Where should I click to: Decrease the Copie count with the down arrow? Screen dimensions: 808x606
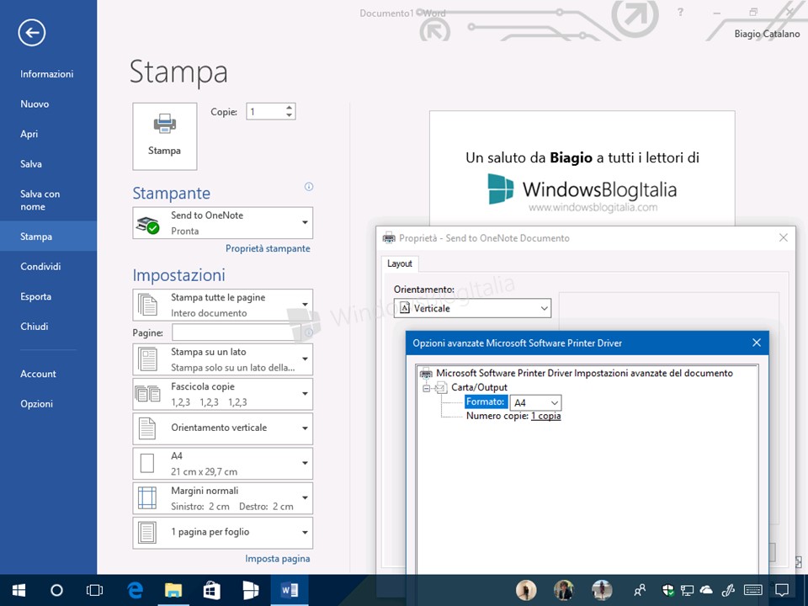click(x=289, y=115)
